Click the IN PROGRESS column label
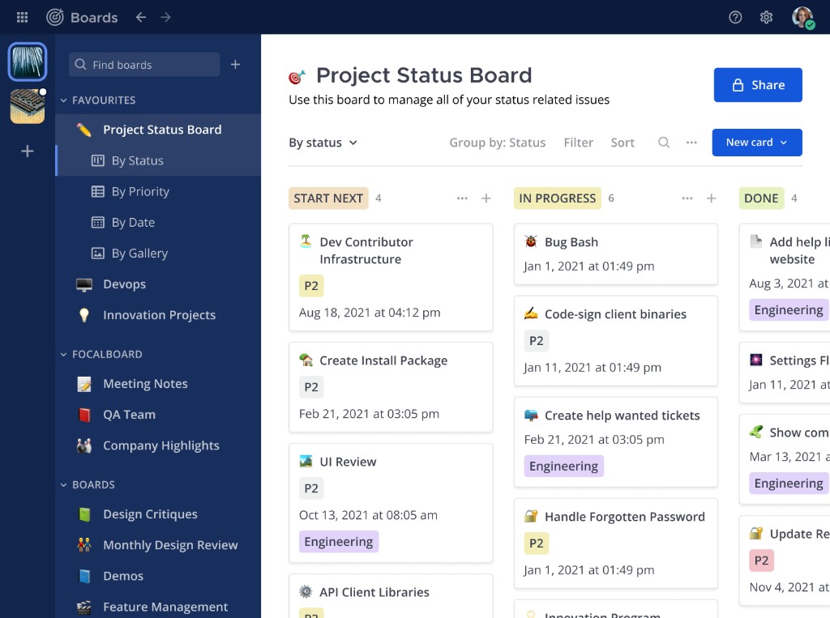 tap(558, 198)
